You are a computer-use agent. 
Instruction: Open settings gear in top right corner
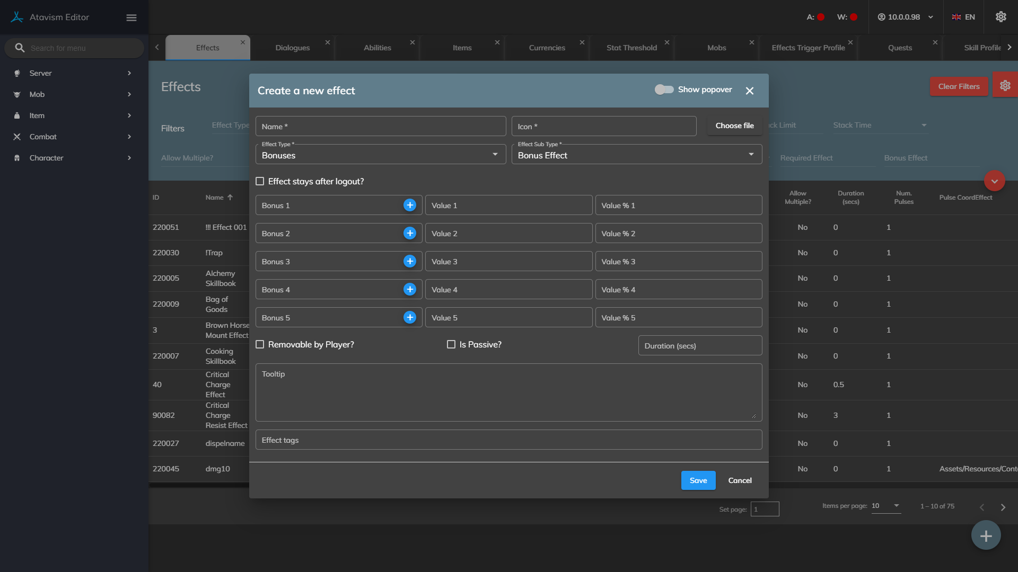pyautogui.click(x=1001, y=17)
